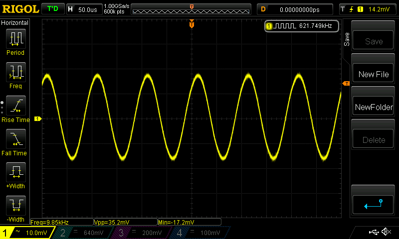Click the USB connection status icon
Viewport: 399px width, 239px height.
(374, 232)
